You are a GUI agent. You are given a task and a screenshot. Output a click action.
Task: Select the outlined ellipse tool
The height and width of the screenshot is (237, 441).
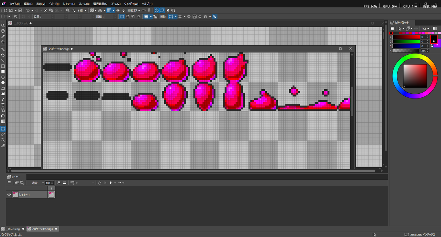point(3,77)
